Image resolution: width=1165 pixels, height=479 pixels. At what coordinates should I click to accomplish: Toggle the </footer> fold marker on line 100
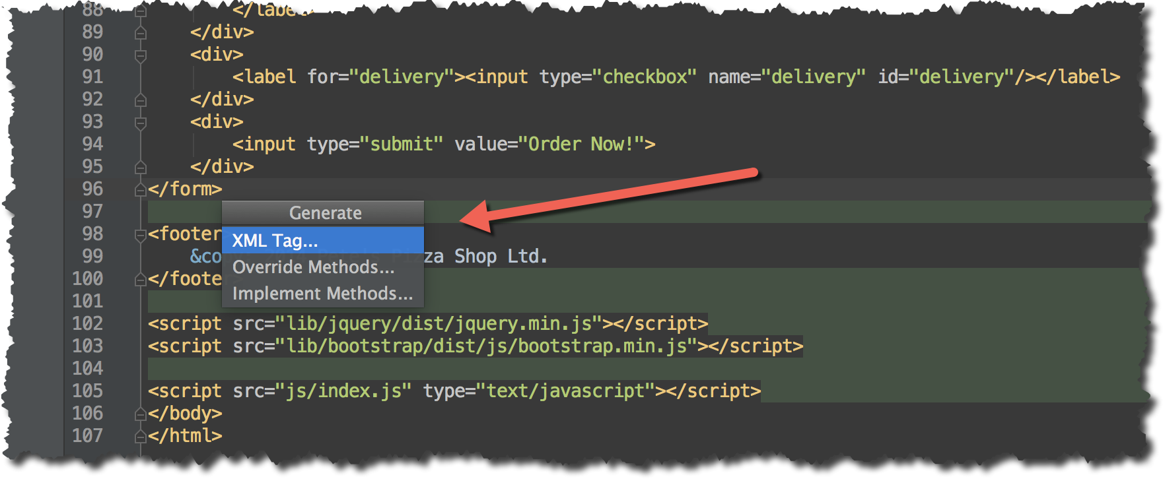140,280
